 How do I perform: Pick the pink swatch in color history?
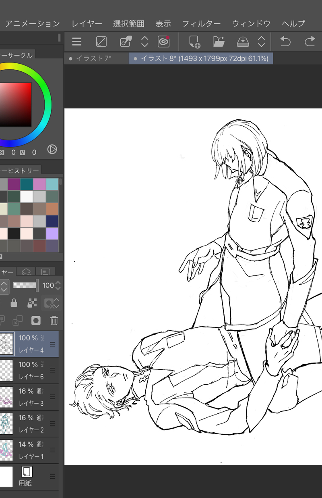coord(39,184)
